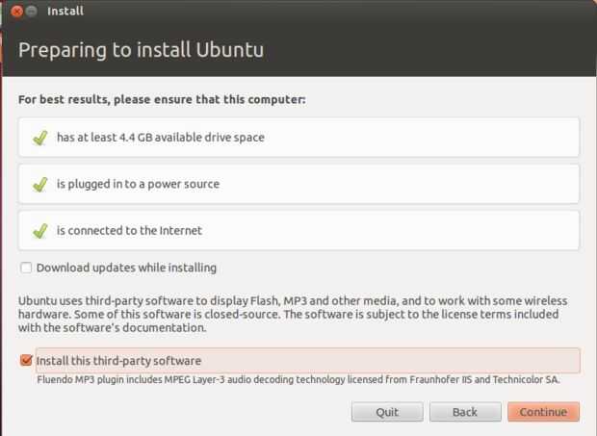Viewport: 597px width, 436px height.
Task: Proceed by clicking Continue
Action: click(543, 412)
